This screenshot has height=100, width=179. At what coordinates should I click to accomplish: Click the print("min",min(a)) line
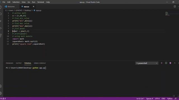tap(22, 21)
